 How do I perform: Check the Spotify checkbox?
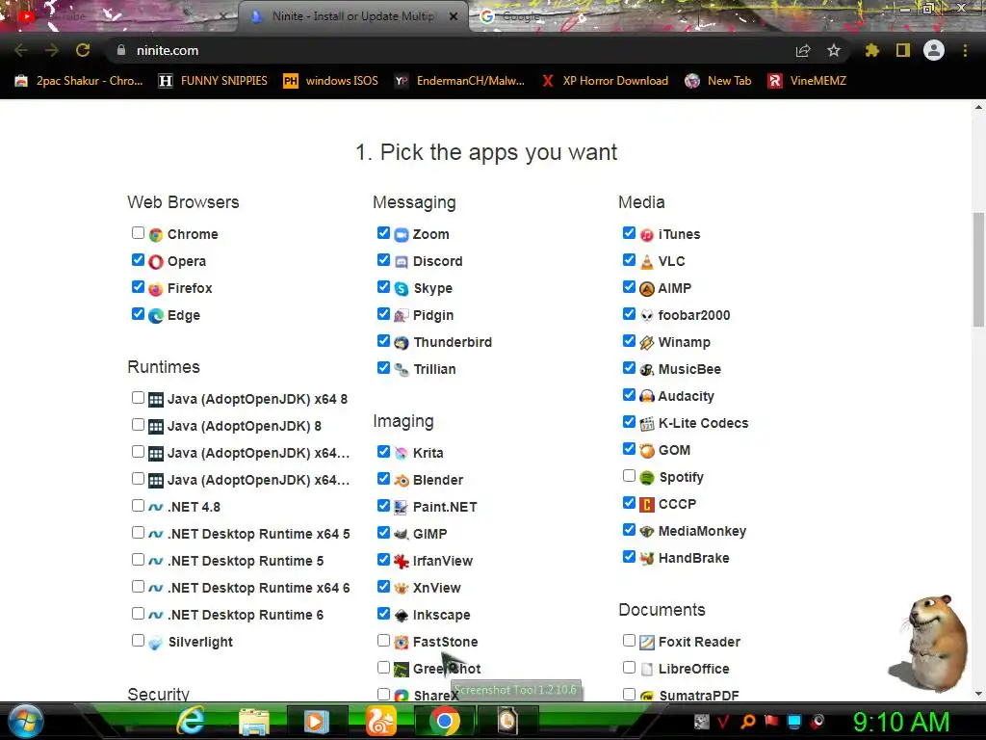coord(629,476)
